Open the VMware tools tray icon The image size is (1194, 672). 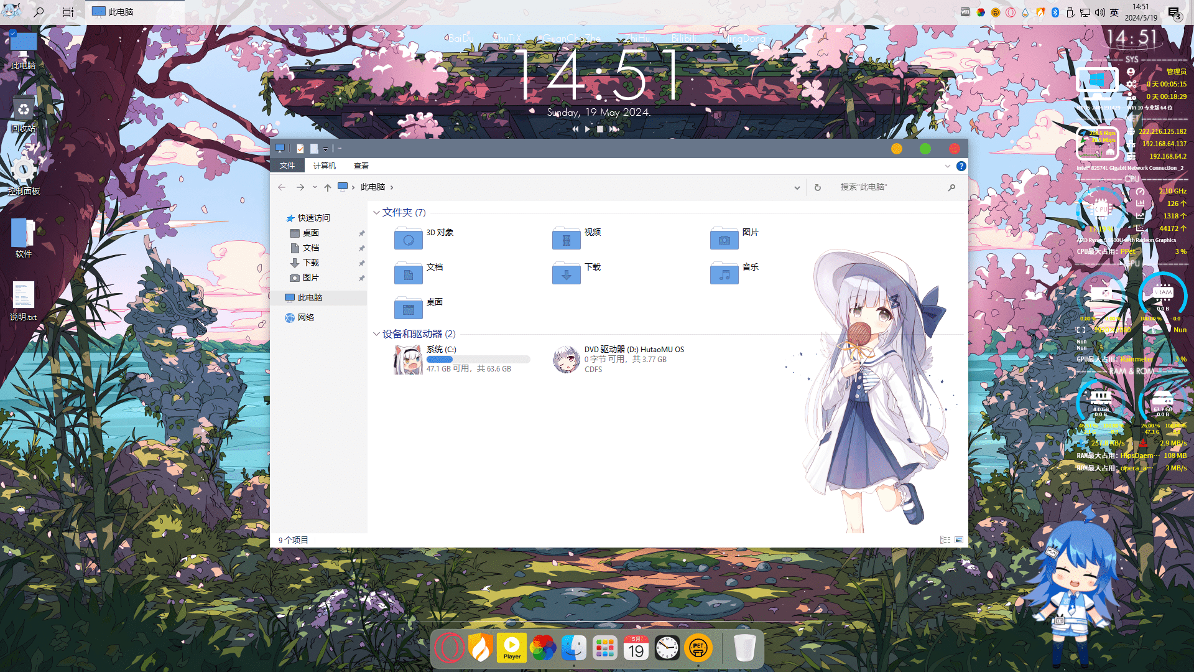[x=965, y=12]
